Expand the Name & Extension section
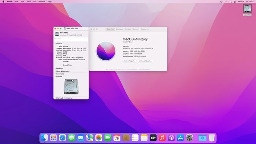Viewport: 256px width, 144px height. pyautogui.click(x=55, y=71)
